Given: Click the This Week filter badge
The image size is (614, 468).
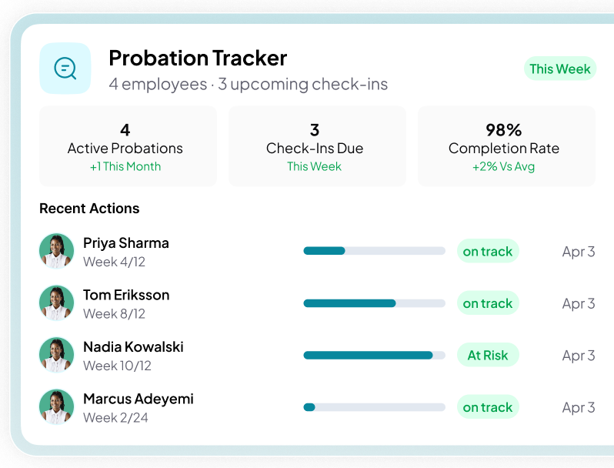Looking at the screenshot, I should tap(559, 69).
